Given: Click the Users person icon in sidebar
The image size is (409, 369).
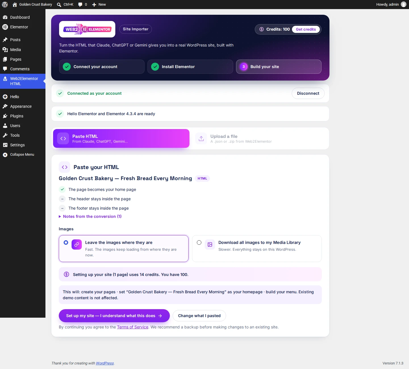Looking at the screenshot, I should tap(5, 126).
